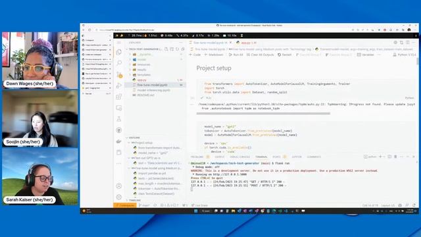
Task: Switch to the app.py editor tab
Action: click(x=247, y=42)
